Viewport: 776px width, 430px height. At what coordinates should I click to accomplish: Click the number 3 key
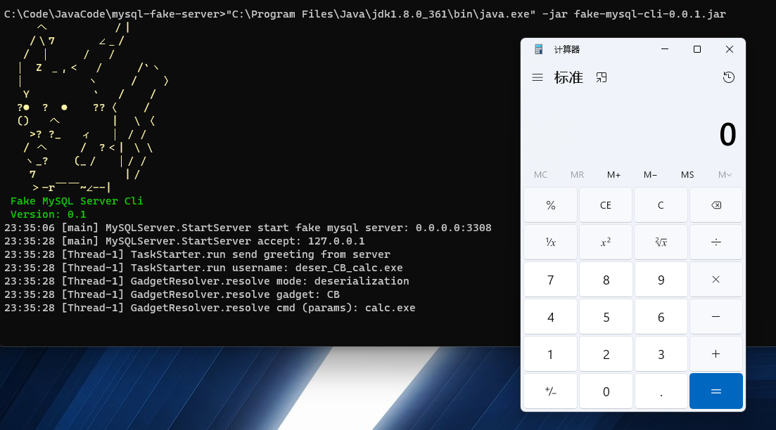coord(661,354)
